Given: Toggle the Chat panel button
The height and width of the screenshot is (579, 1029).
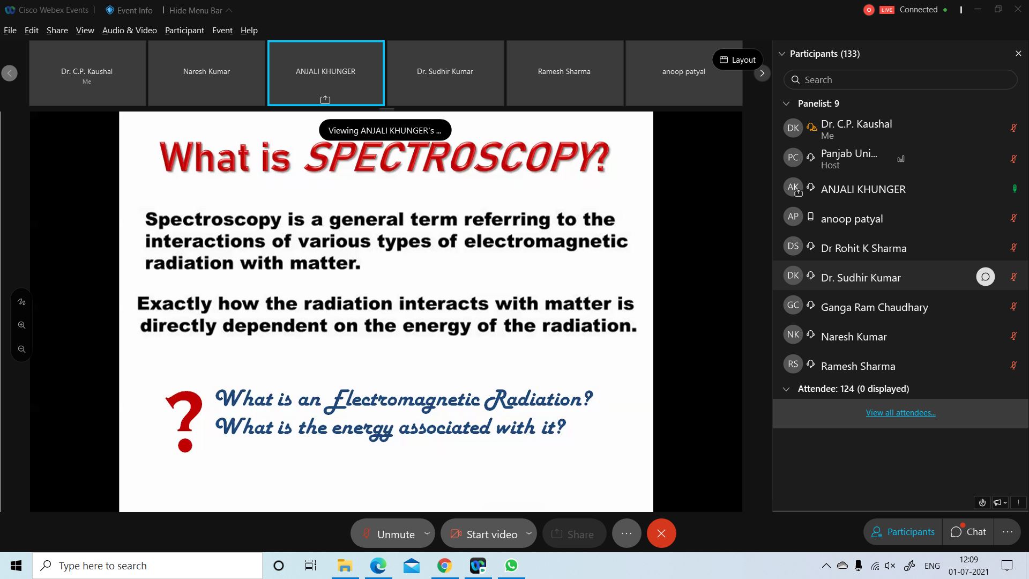Looking at the screenshot, I should (968, 532).
